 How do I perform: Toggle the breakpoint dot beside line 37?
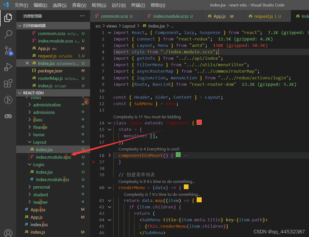click(93, 162)
